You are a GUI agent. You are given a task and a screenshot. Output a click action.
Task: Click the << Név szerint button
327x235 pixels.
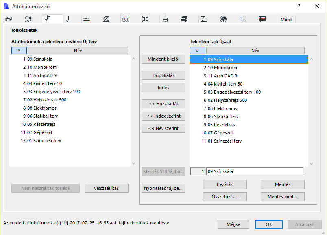[163, 128]
